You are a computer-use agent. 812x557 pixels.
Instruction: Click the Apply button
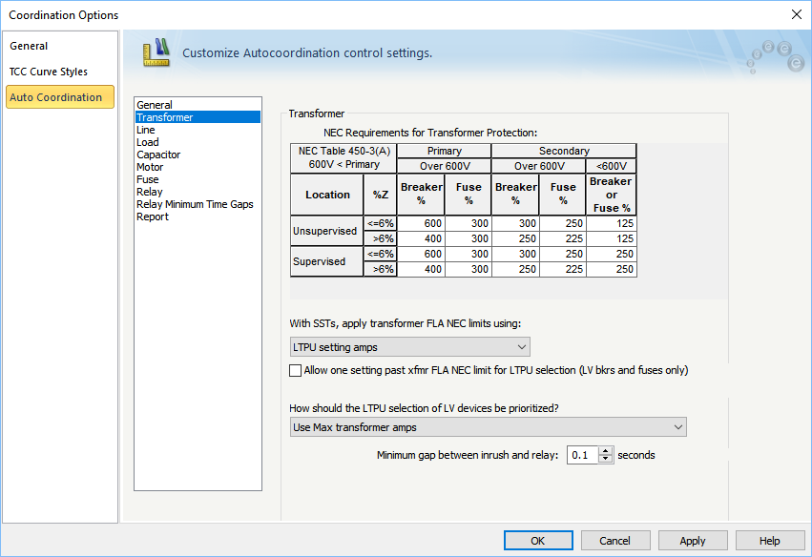tap(693, 541)
